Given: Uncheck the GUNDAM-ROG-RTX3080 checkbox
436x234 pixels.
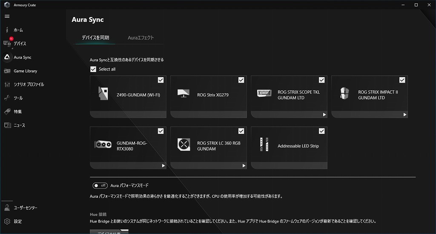Looking at the screenshot, I should pyautogui.click(x=161, y=131).
